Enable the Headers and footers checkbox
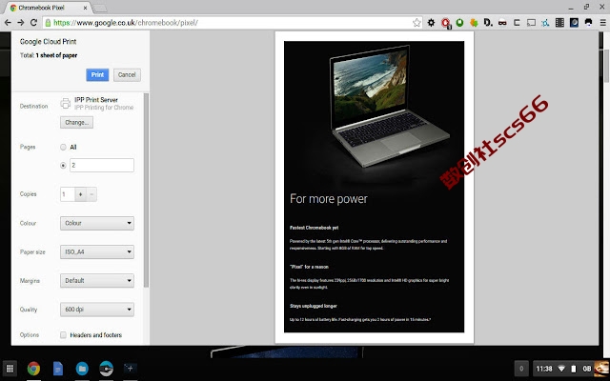This screenshot has height=381, width=610. tap(63, 334)
